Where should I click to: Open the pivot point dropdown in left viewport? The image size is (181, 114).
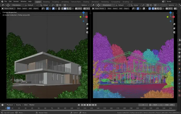[53, 5]
